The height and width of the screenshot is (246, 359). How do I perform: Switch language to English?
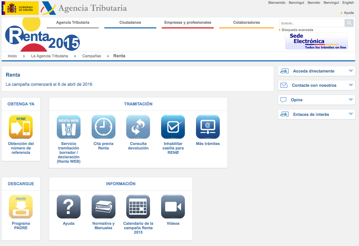click(x=348, y=3)
